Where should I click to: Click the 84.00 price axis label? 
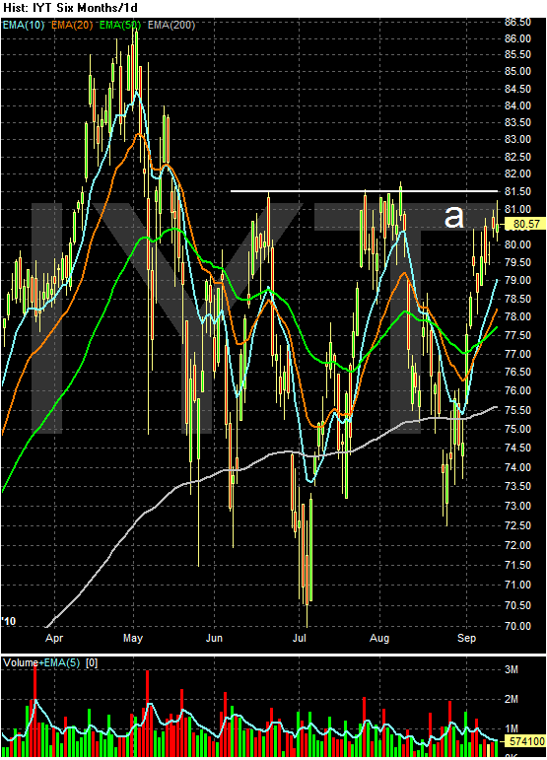pyautogui.click(x=518, y=105)
